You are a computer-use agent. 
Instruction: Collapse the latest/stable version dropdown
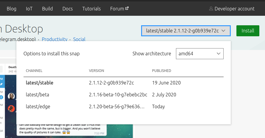coord(186,31)
